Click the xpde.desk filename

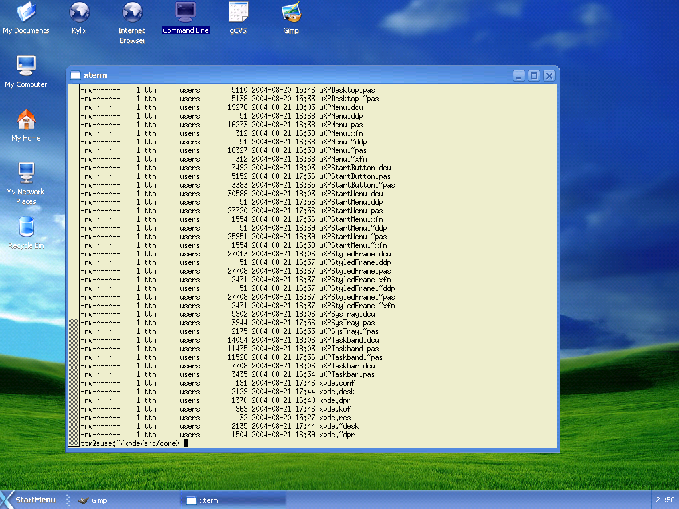pyautogui.click(x=337, y=392)
